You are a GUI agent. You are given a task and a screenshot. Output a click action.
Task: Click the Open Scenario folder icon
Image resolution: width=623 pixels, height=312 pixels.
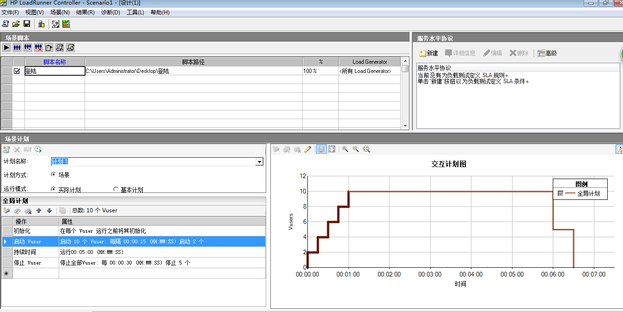pos(16,24)
